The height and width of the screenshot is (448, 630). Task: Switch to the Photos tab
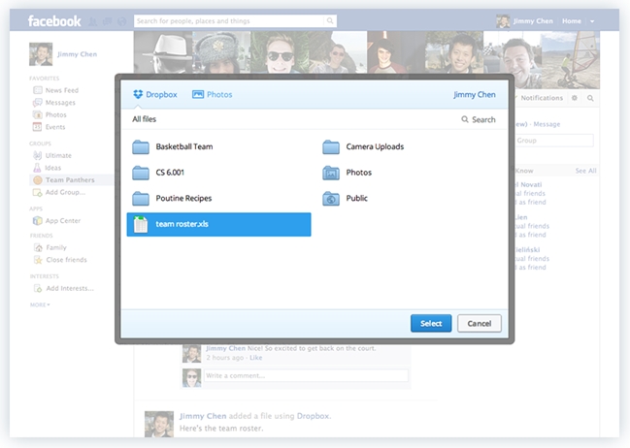[213, 95]
